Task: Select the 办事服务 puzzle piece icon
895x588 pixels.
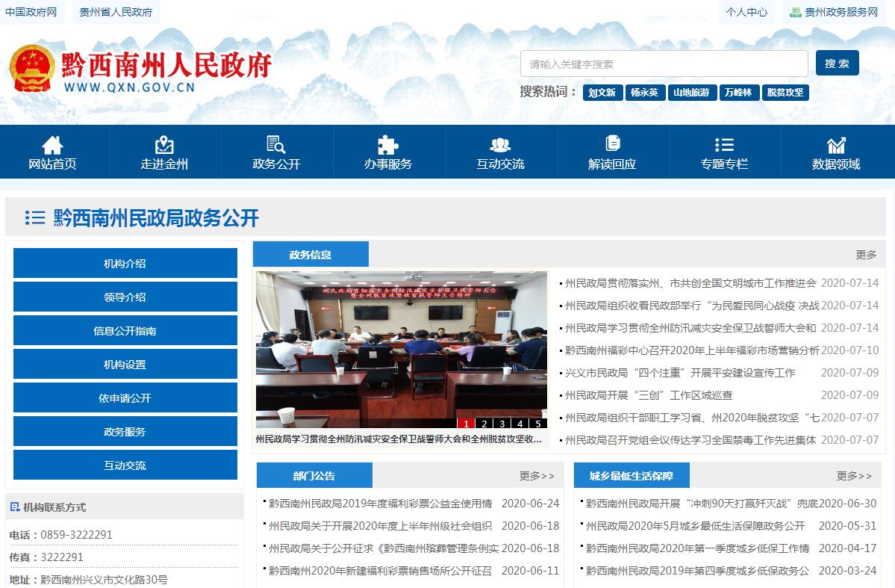Action: pos(388,145)
